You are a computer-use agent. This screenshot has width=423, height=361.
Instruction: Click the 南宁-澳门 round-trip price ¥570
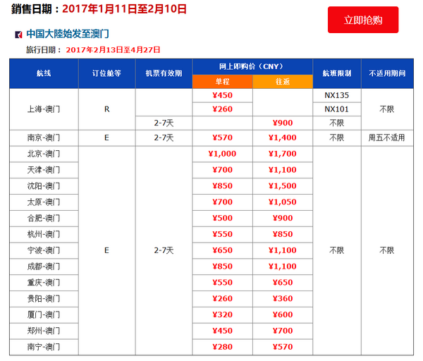(x=283, y=347)
